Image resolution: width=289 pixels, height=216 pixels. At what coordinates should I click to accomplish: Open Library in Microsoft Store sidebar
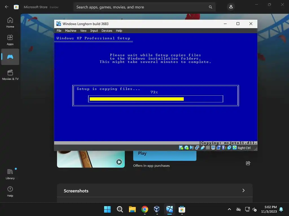pyautogui.click(x=10, y=174)
